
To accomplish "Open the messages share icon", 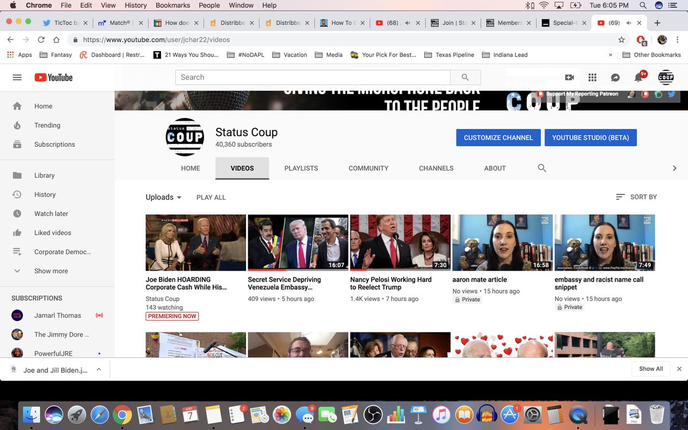I will (x=615, y=77).
